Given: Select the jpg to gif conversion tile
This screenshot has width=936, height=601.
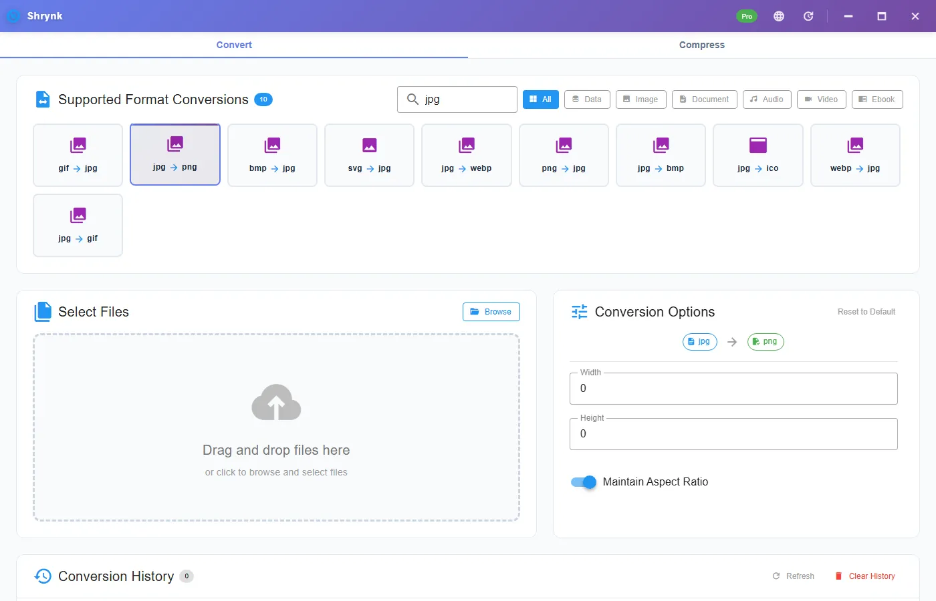Looking at the screenshot, I should pos(78,225).
